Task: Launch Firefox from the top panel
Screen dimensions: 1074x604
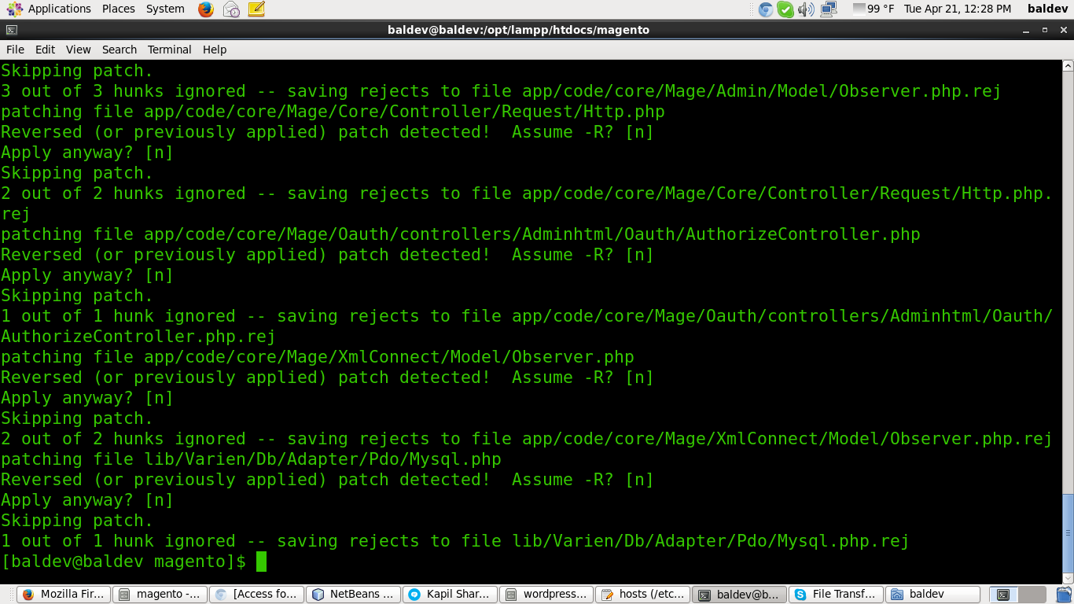Action: point(206,9)
